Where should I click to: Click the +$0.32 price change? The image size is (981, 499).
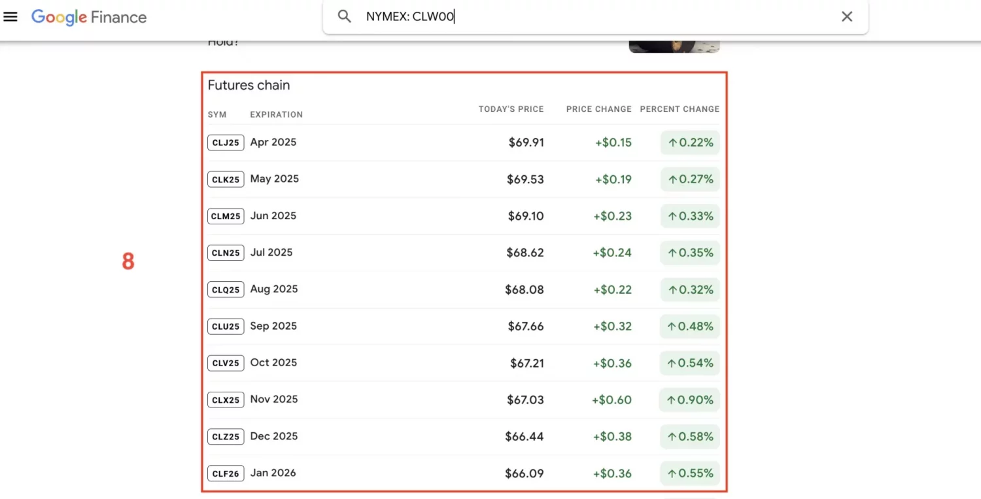point(612,326)
